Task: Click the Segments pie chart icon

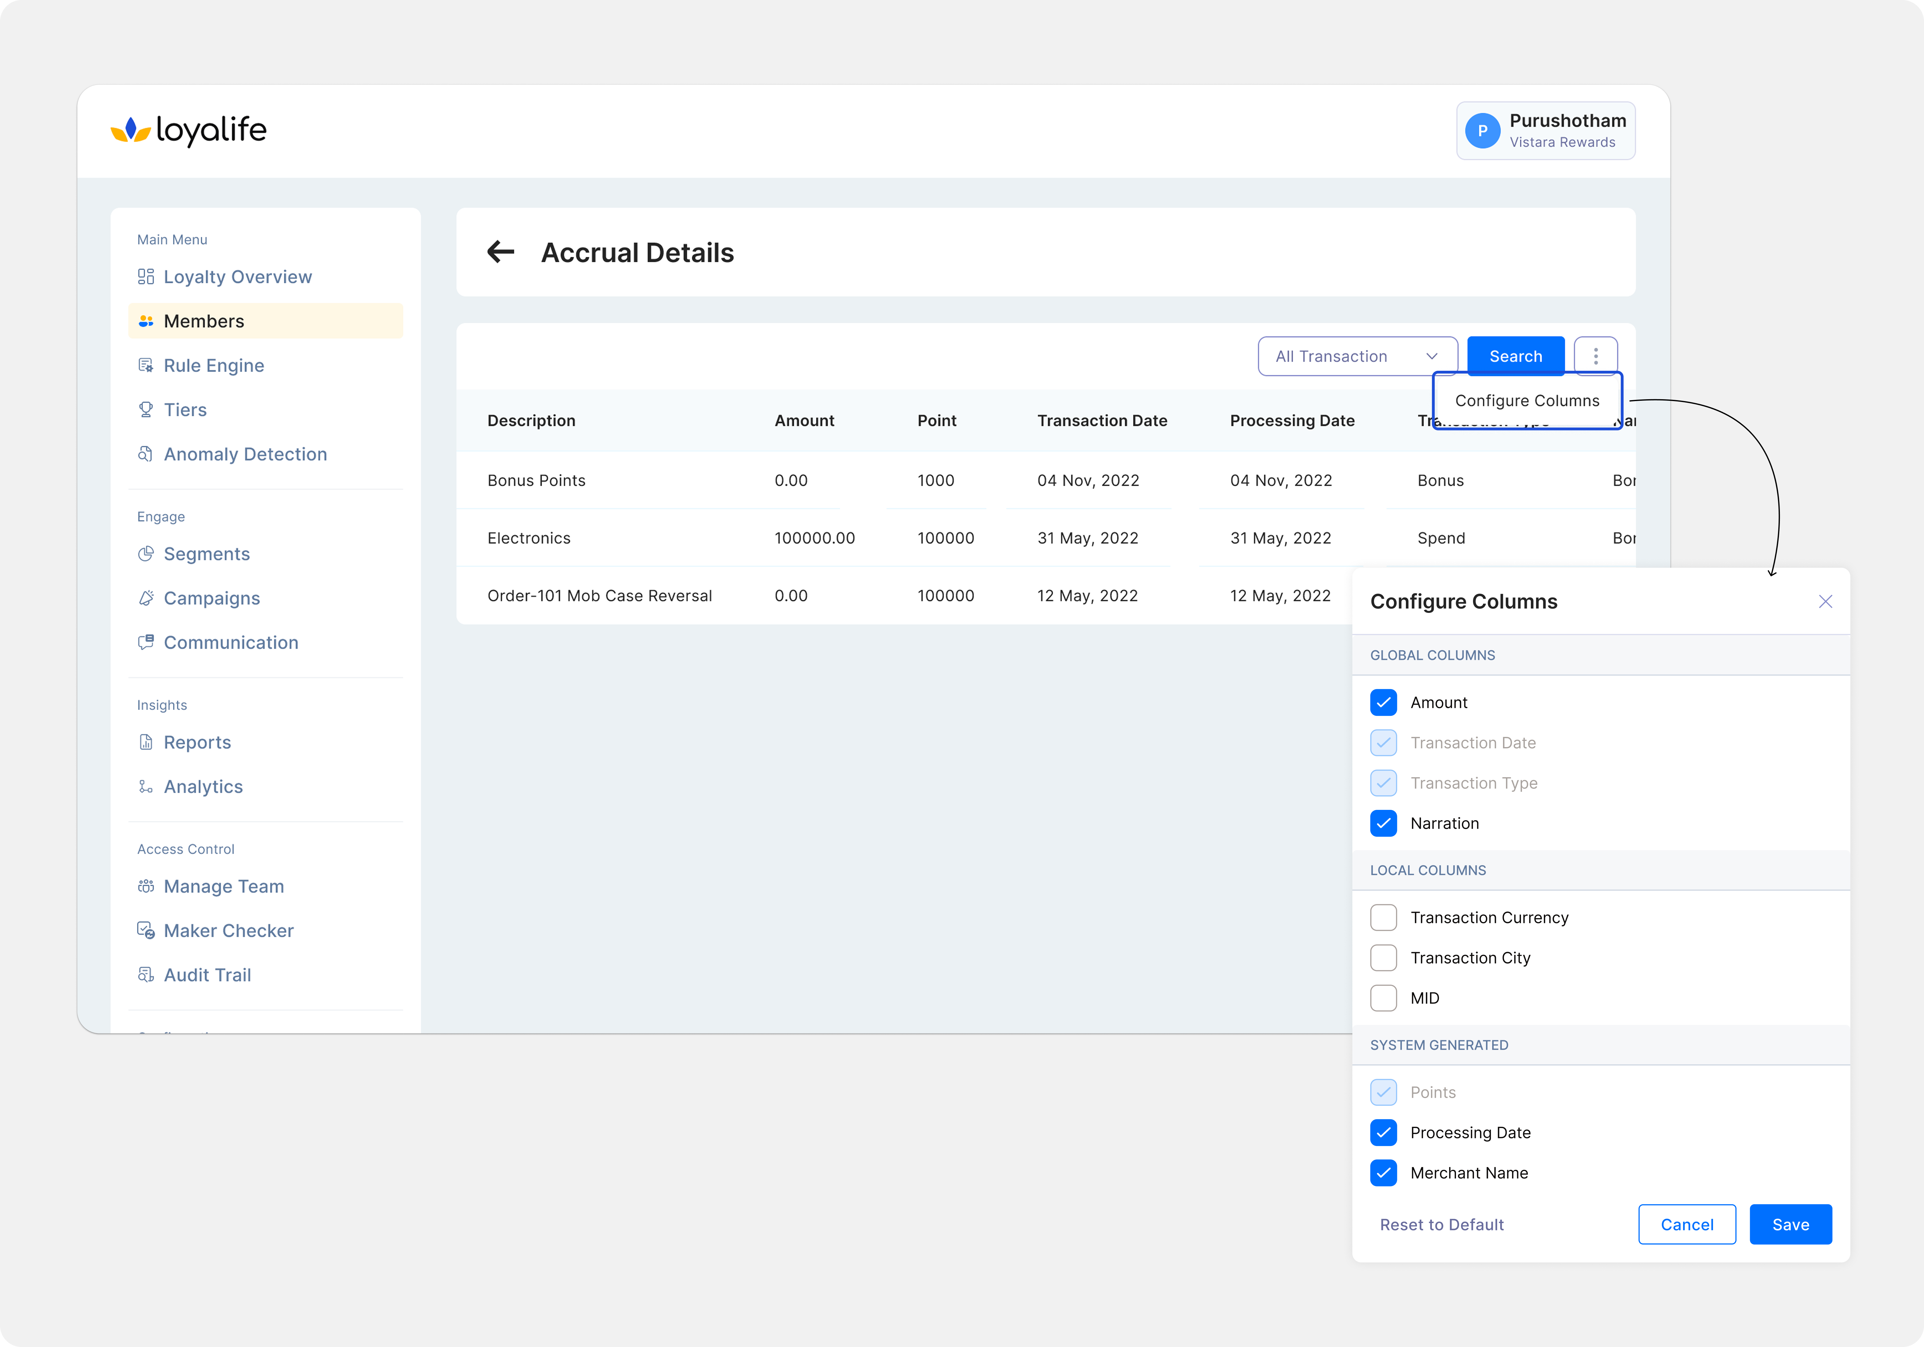Action: coord(146,554)
